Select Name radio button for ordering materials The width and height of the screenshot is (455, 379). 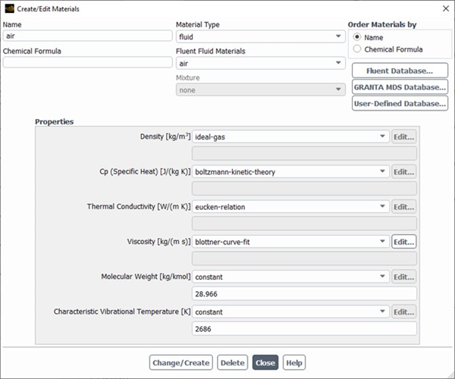tap(357, 37)
